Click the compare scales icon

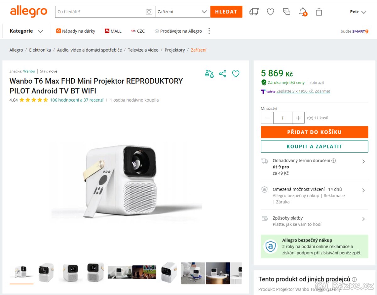point(209,74)
